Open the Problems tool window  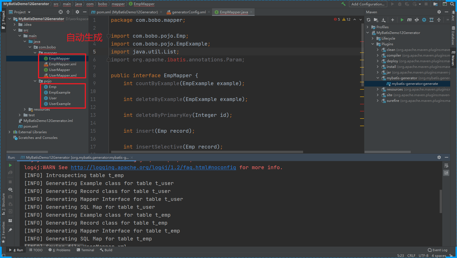(60, 250)
